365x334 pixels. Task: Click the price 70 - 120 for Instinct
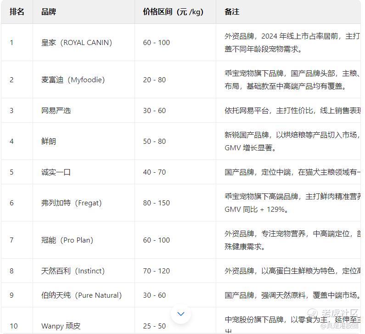[157, 271]
